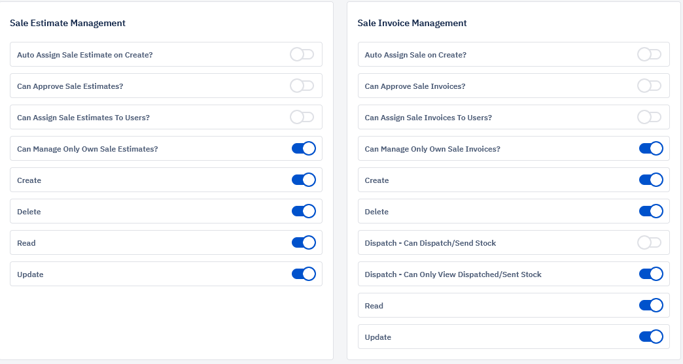
Task: Click the 'Auto Assign Sale Estimate on Create?' label
Action: point(85,55)
